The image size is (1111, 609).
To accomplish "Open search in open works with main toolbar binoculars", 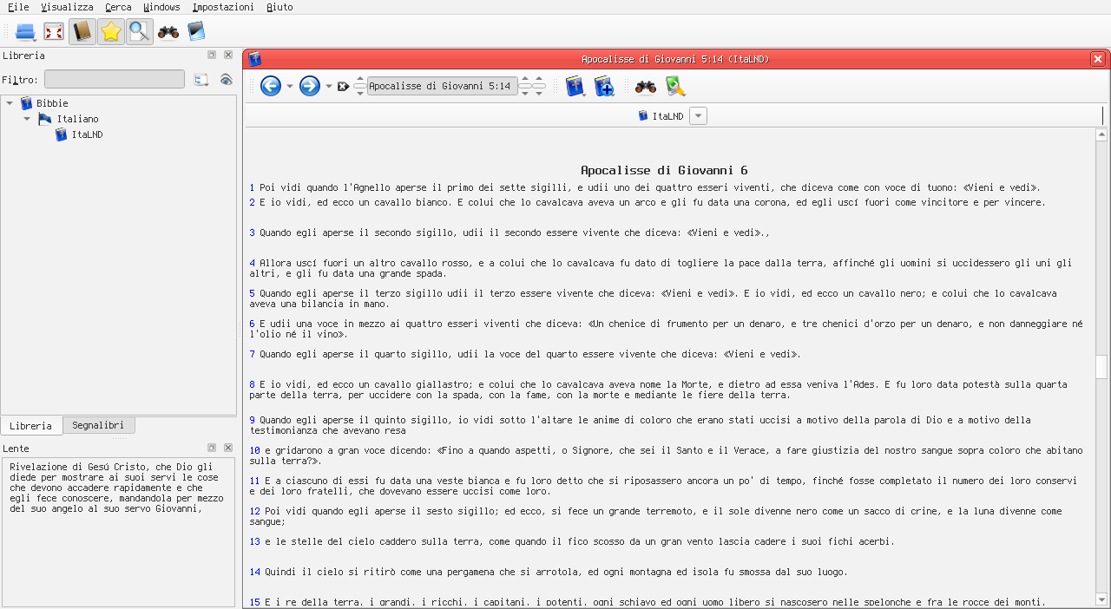I will point(168,32).
